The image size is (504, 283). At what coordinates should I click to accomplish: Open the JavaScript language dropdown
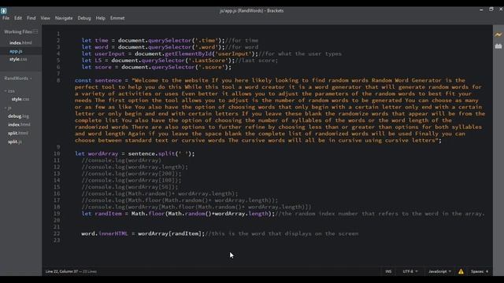439,271
